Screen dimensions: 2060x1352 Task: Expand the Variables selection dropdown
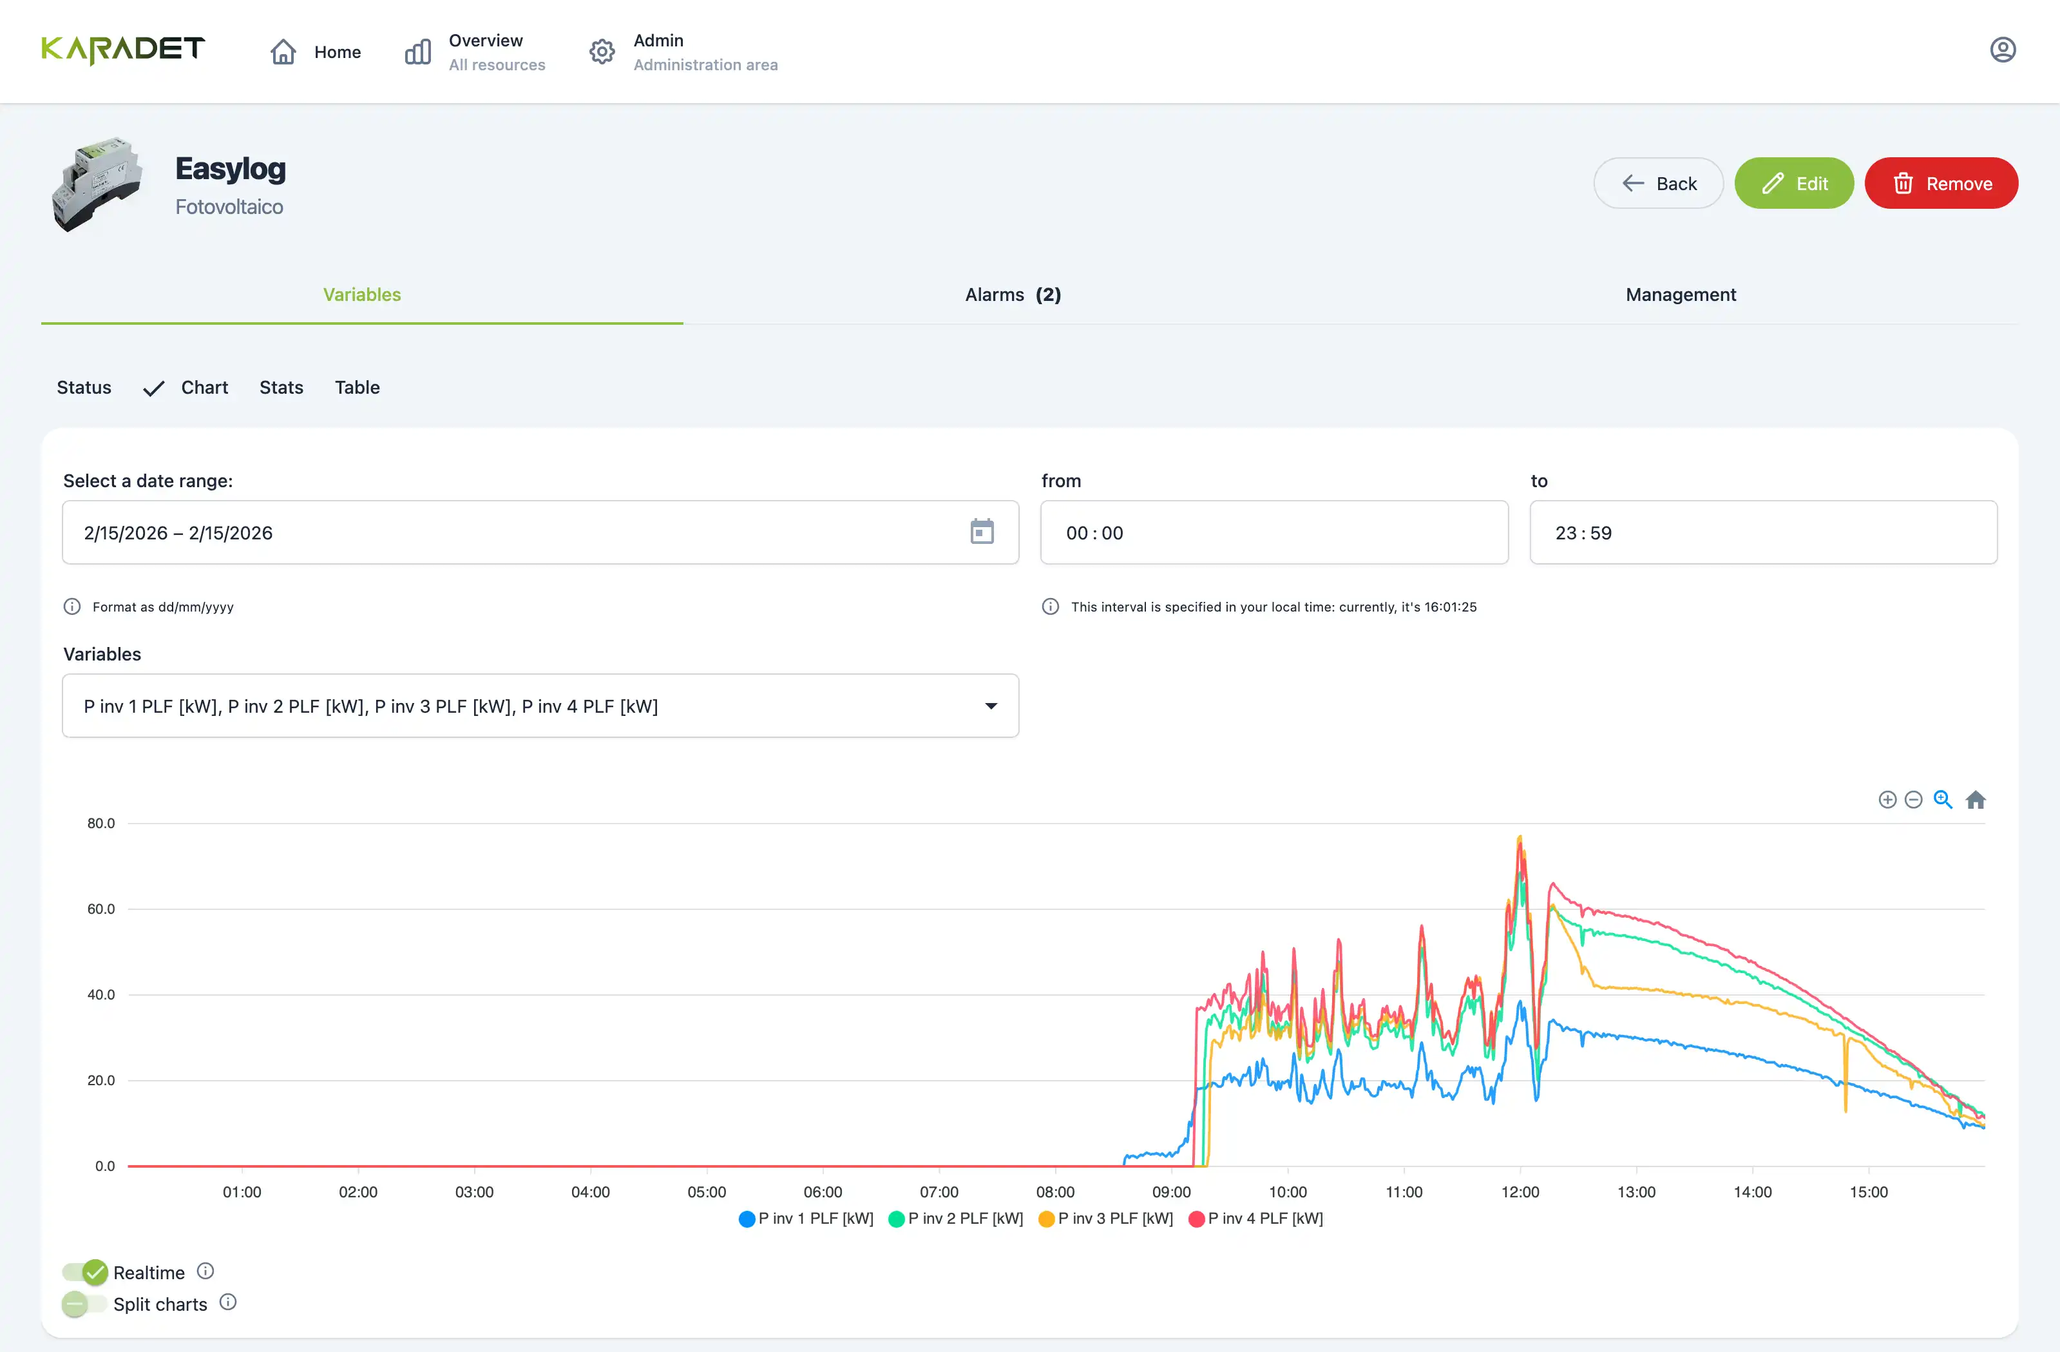tap(992, 706)
